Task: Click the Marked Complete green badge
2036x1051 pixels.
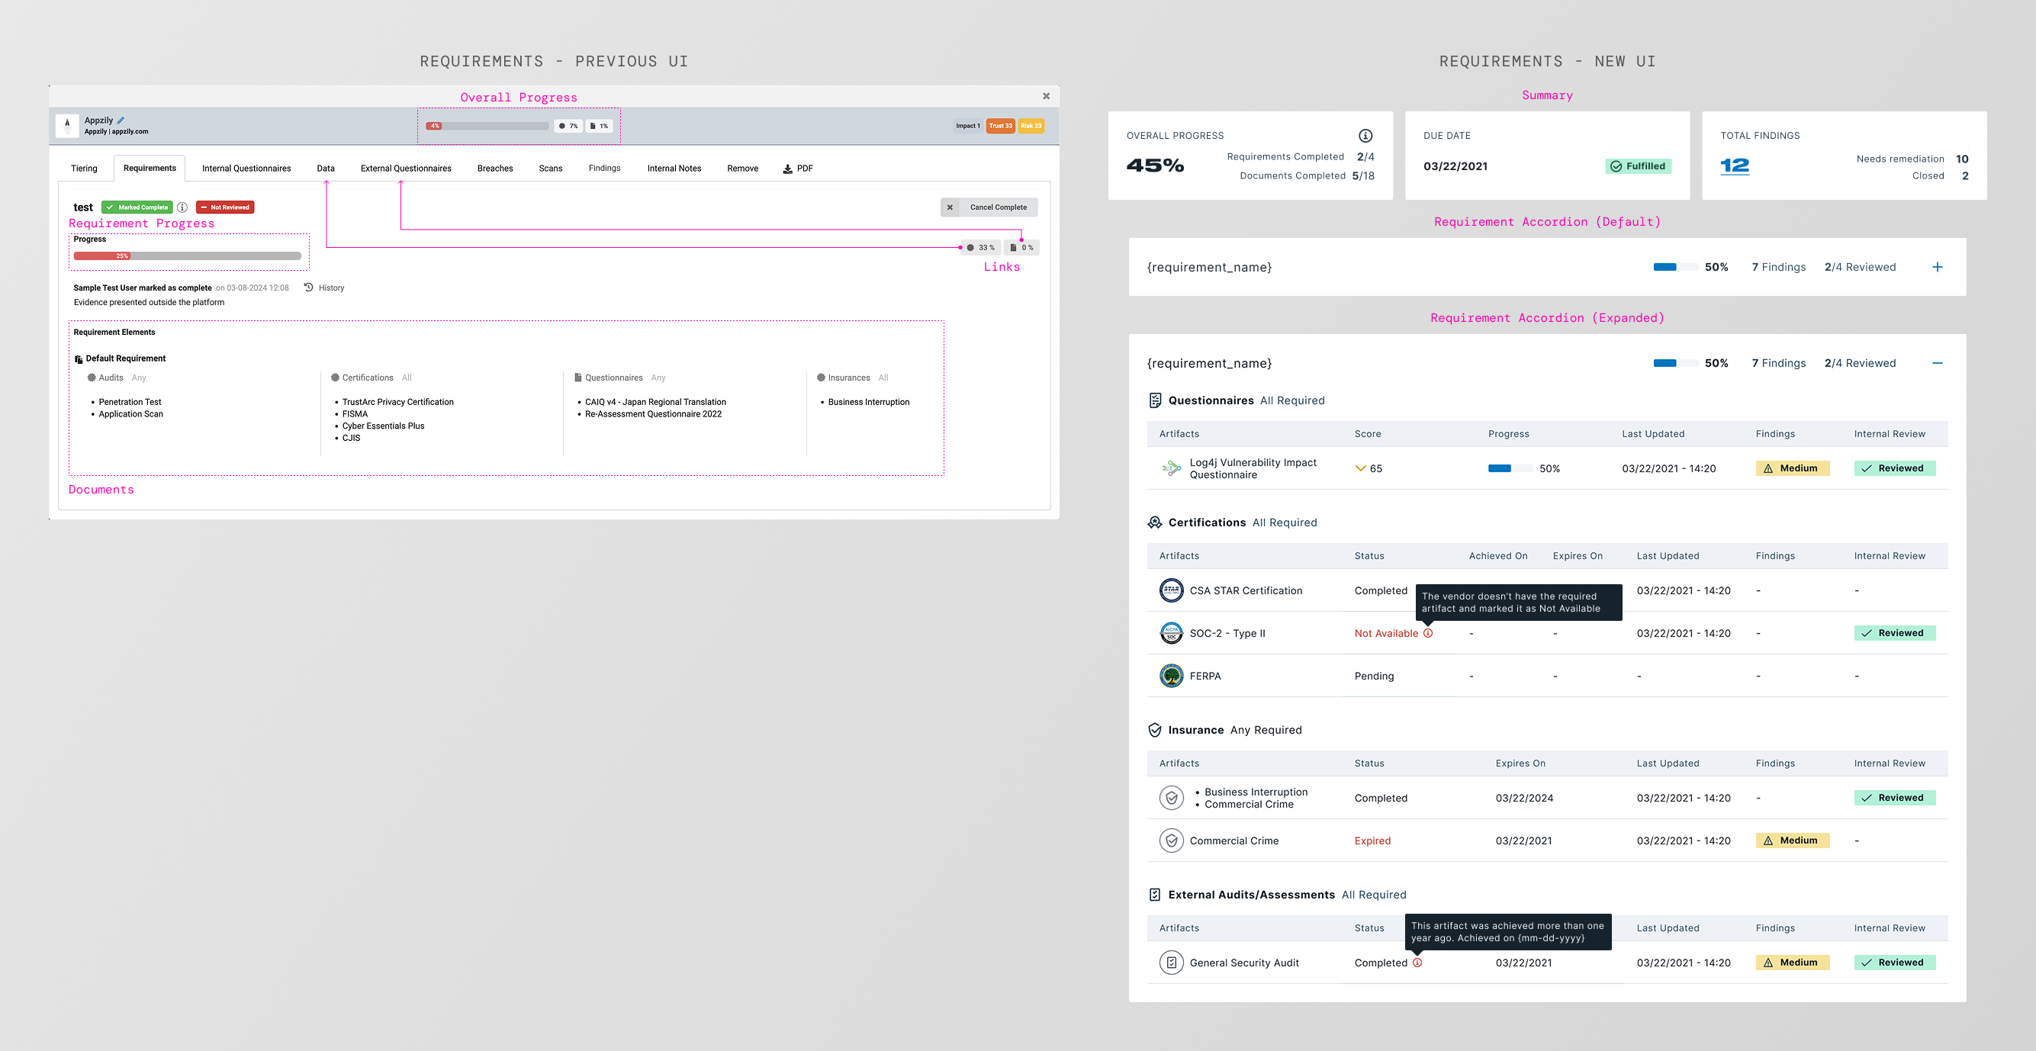Action: [137, 207]
